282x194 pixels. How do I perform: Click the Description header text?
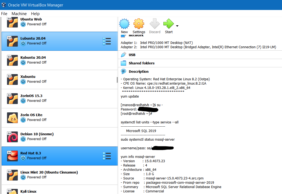click(139, 72)
